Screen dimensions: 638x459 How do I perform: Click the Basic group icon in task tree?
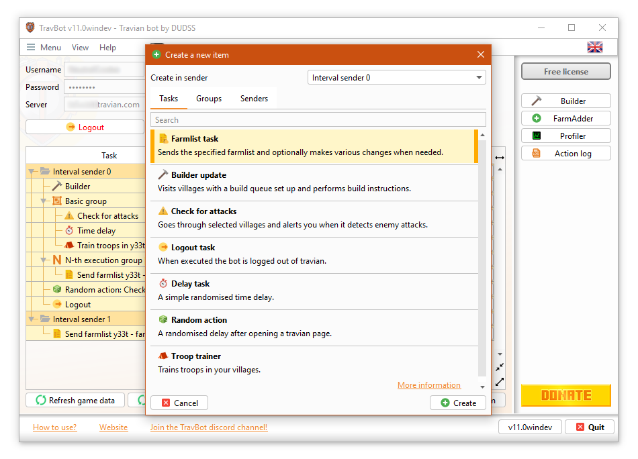tap(57, 201)
